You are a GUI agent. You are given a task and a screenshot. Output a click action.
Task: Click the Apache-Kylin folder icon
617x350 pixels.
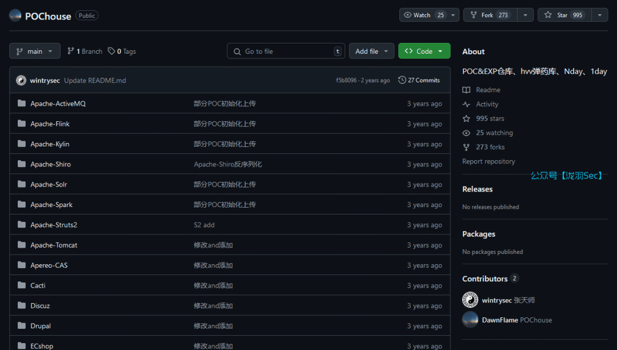[x=22, y=144]
